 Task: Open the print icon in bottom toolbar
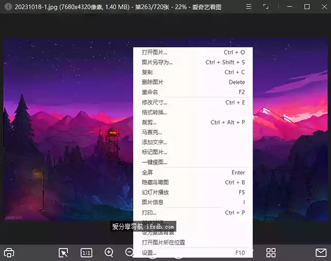tap(9, 253)
